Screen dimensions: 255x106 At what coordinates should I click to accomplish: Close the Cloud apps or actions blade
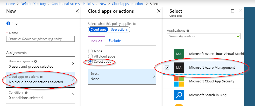click(x=159, y=11)
